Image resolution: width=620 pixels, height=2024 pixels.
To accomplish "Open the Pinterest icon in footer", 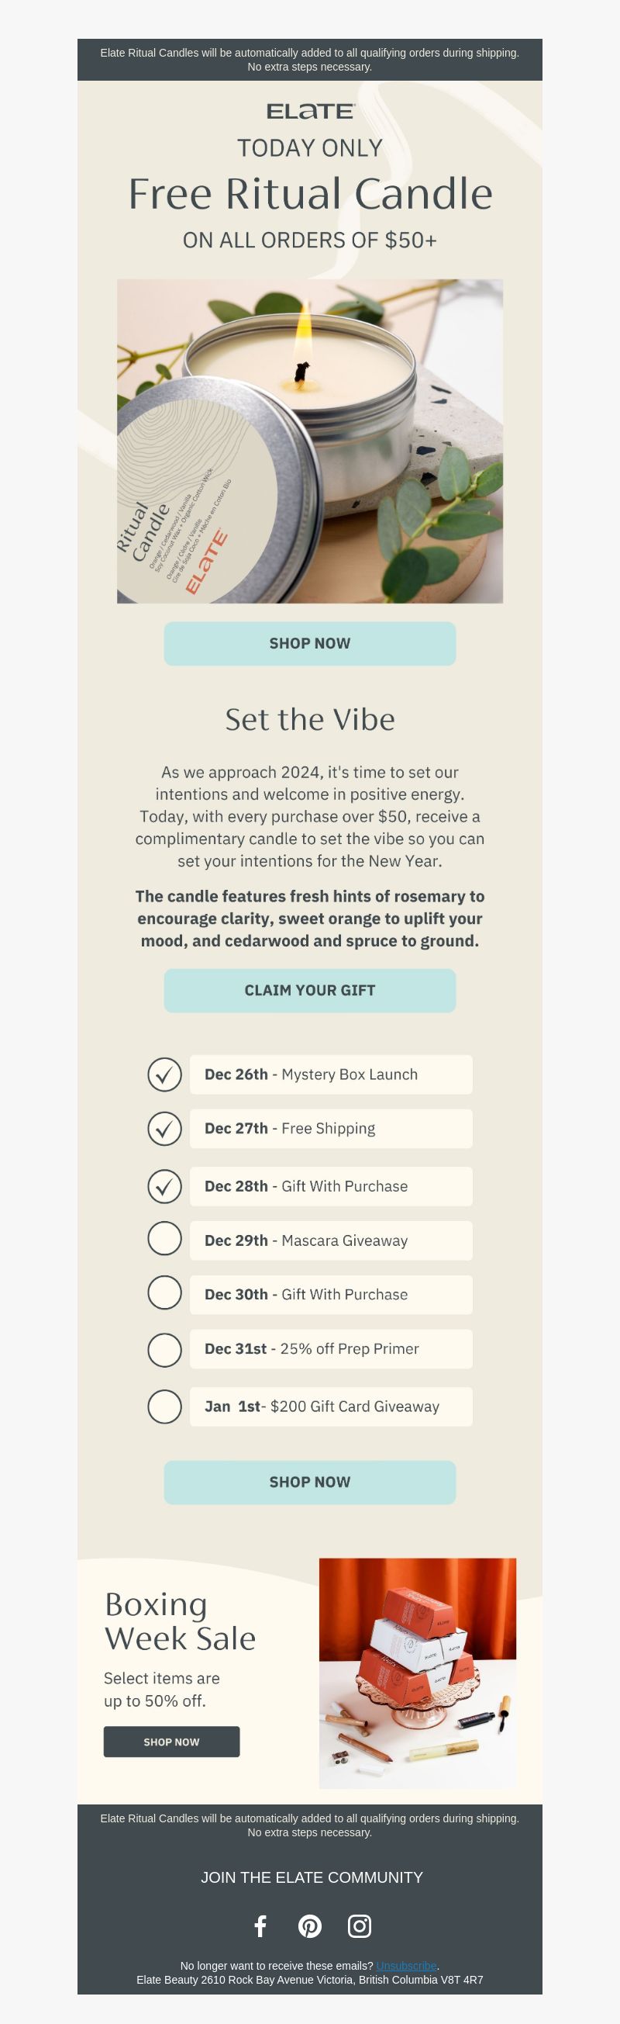I will point(310,1925).
